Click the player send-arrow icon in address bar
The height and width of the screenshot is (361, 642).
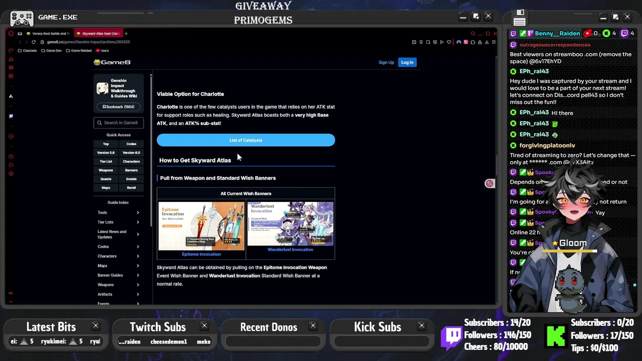pyautogui.click(x=442, y=42)
